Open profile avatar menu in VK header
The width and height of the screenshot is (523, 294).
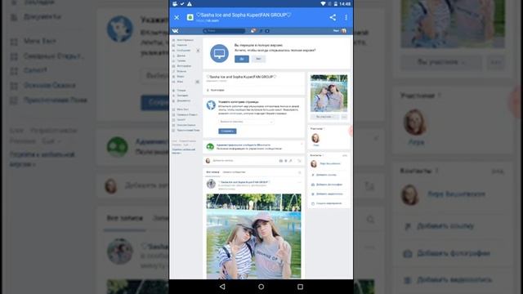[343, 31]
